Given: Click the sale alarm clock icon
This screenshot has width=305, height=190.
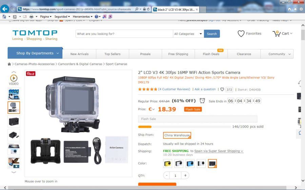Looking at the screenshot, I should 202,101.
